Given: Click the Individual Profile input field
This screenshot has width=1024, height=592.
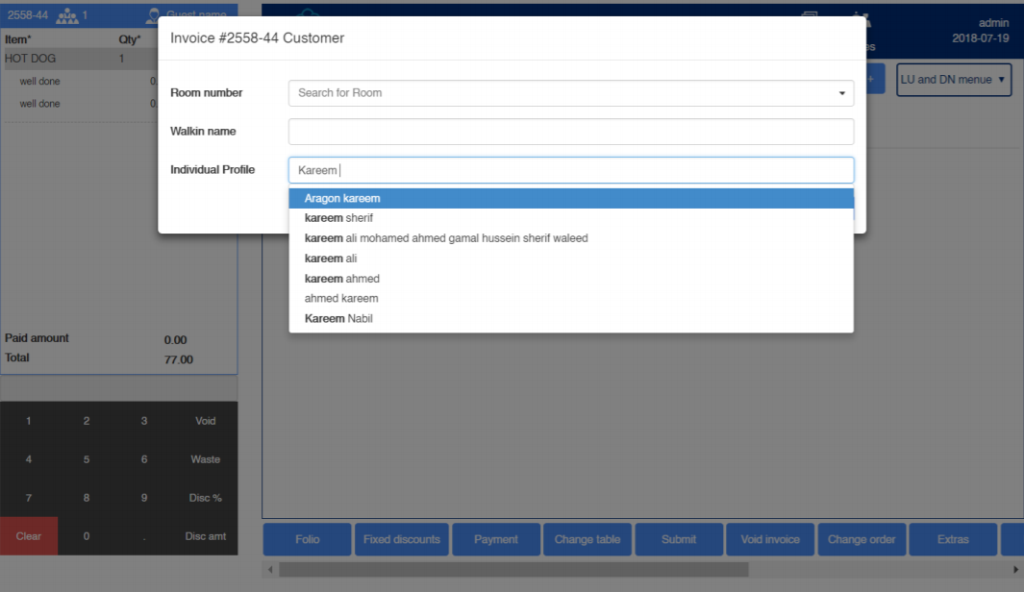Looking at the screenshot, I should click(571, 170).
